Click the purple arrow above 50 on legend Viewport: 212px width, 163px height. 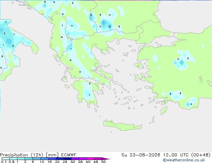tap(106, 159)
